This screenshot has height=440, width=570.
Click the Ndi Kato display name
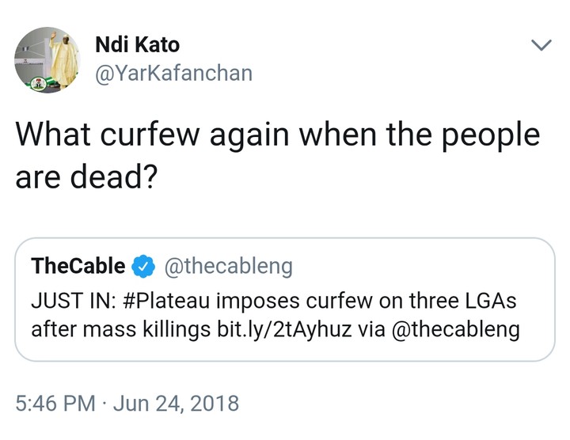point(137,45)
